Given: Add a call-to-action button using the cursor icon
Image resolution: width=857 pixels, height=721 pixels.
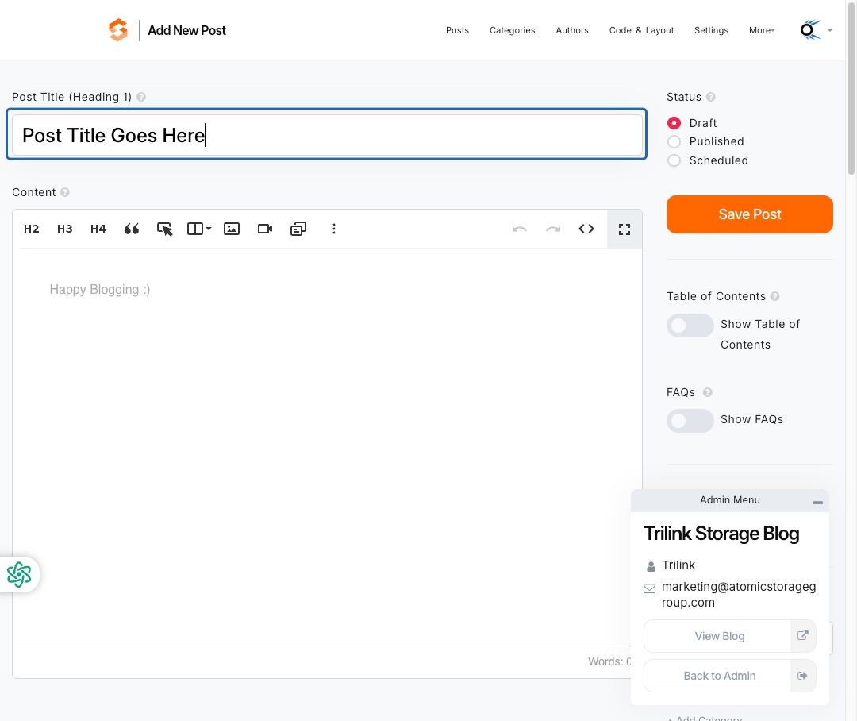Looking at the screenshot, I should tap(164, 229).
